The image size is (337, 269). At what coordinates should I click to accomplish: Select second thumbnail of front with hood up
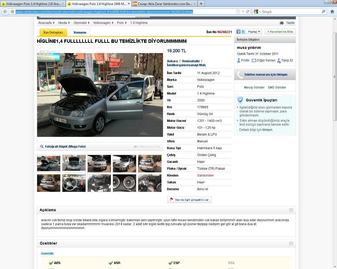74,164
